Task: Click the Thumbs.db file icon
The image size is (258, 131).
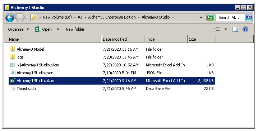Action: click(13, 88)
